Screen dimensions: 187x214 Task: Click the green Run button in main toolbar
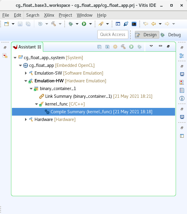click(84, 24)
